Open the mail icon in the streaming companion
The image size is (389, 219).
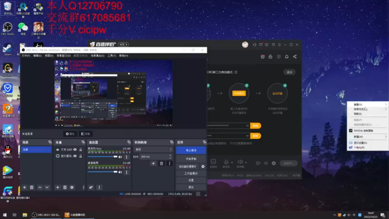pyautogui.click(x=261, y=45)
